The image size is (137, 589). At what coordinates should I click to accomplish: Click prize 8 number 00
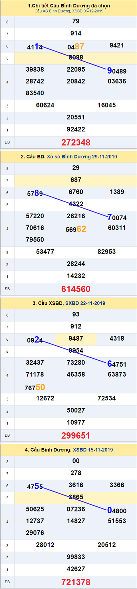pos(76,461)
